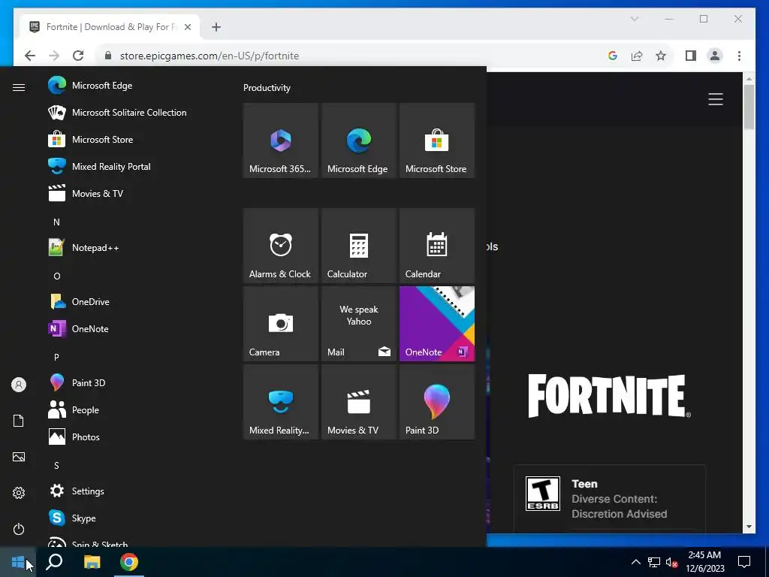Show hidden system tray icons
The height and width of the screenshot is (577, 769).
click(635, 562)
